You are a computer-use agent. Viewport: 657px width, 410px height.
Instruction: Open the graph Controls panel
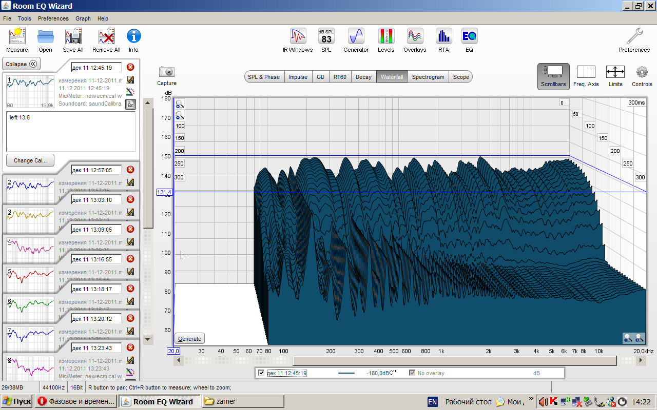coord(642,75)
